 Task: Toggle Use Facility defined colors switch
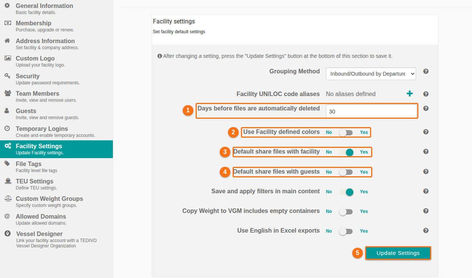pyautogui.click(x=346, y=132)
